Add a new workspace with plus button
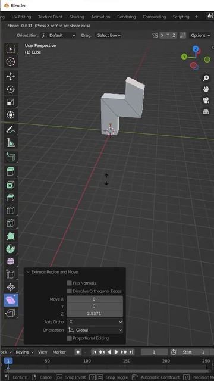This screenshot has width=214, height=381. coord(196,17)
